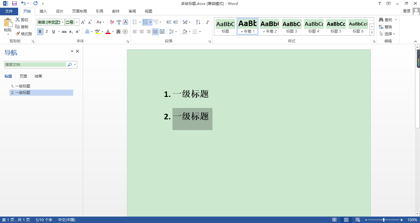Apply character border icon

(x=125, y=22)
